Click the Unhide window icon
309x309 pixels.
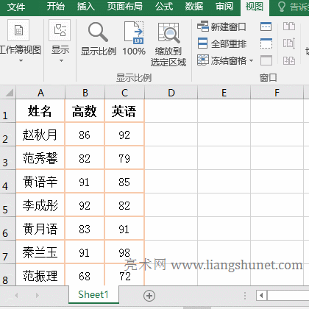point(266,60)
